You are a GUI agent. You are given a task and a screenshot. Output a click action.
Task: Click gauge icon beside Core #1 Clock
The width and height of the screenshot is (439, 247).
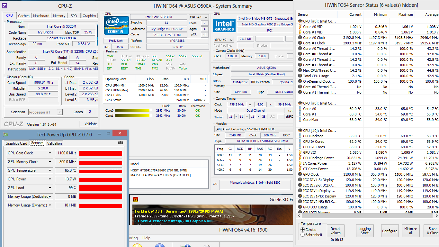coord(300,43)
